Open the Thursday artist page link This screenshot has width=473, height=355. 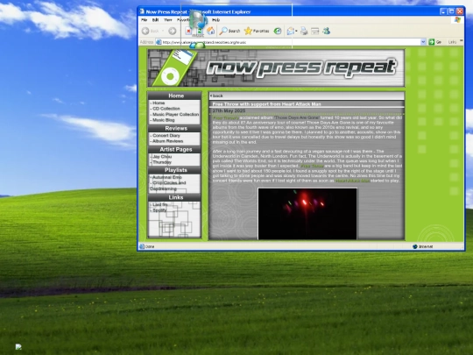162,162
